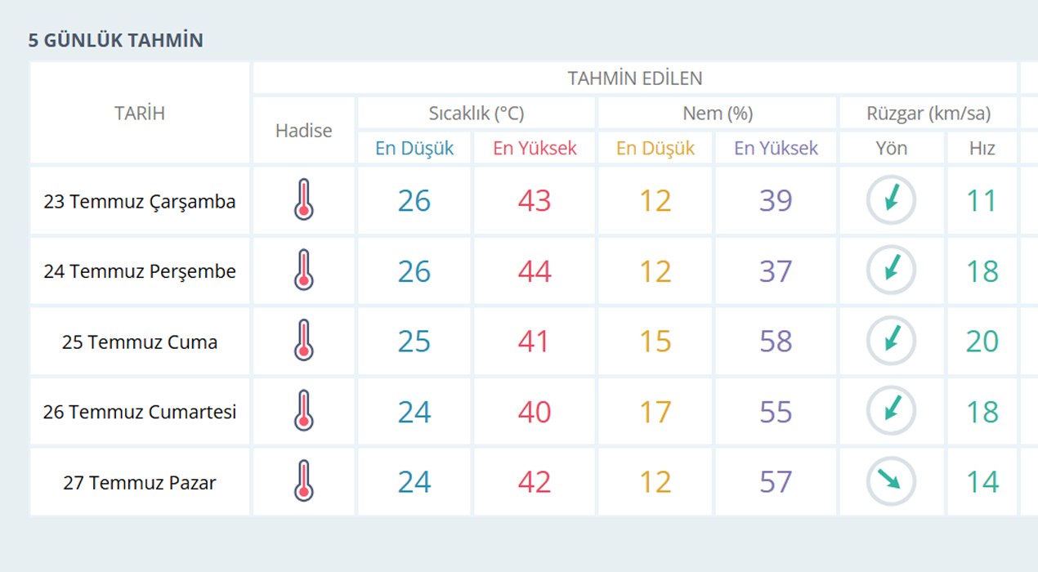Image resolution: width=1038 pixels, height=572 pixels.
Task: Click wind speed value 20 for Cuma
Action: click(982, 342)
